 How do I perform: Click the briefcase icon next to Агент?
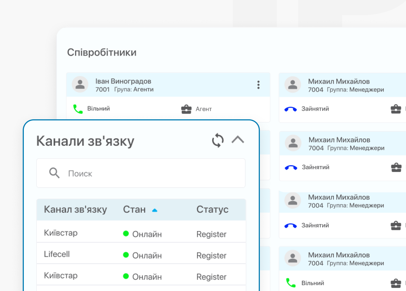click(x=186, y=109)
